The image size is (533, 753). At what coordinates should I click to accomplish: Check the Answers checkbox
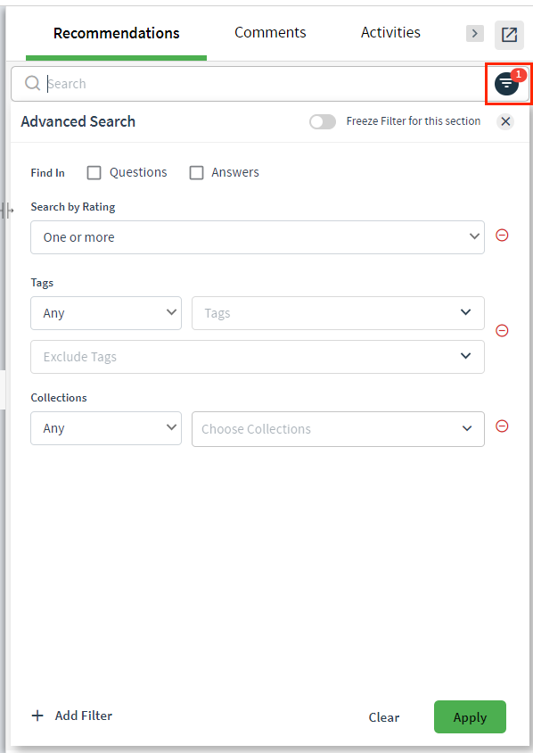(196, 172)
